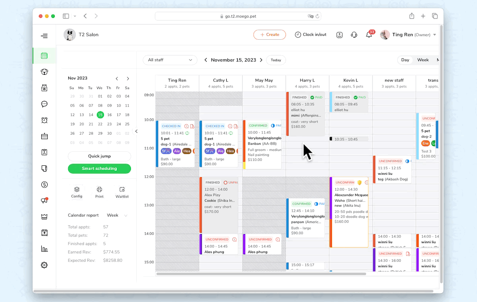Open the megaphone marketing icon

tap(44, 201)
